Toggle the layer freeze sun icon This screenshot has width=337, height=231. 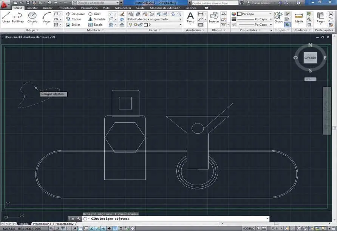(x=135, y=25)
